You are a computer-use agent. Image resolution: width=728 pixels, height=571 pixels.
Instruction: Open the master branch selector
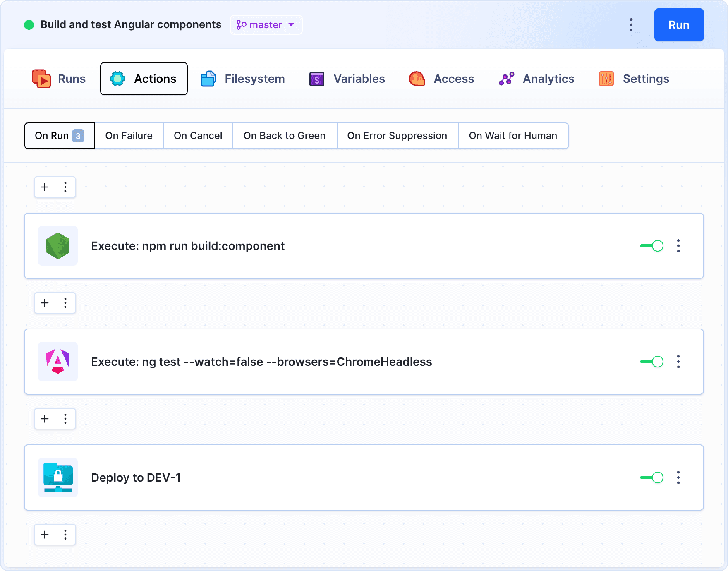click(x=266, y=25)
